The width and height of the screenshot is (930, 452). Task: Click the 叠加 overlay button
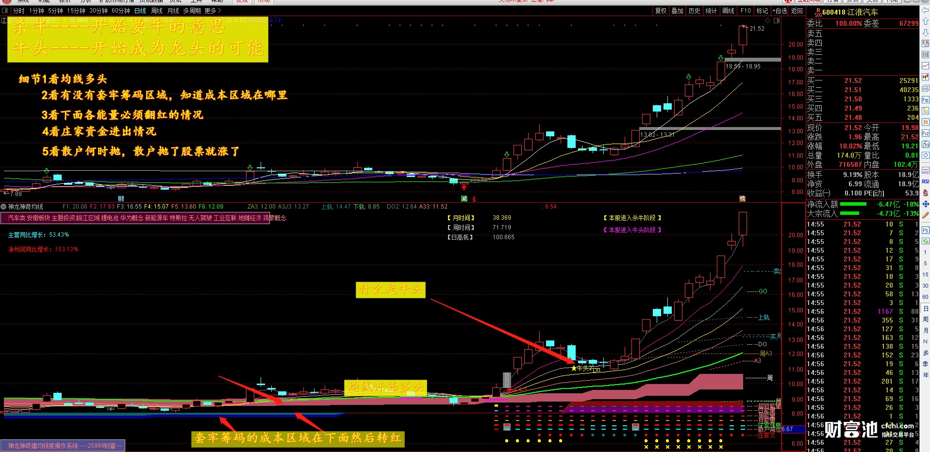(x=678, y=11)
